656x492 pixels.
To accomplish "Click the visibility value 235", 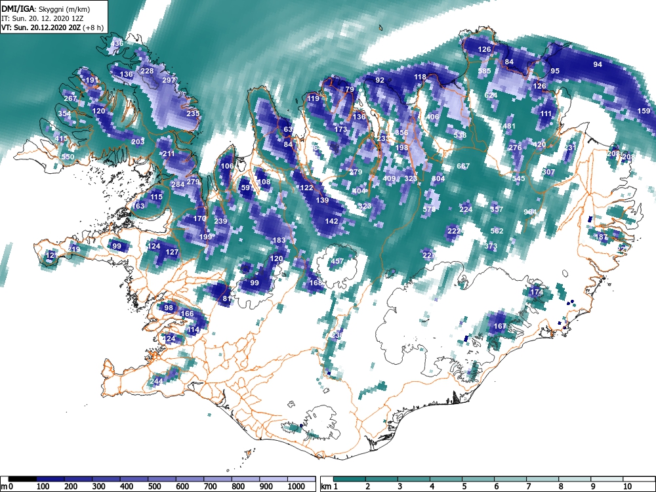I will 193,113.
